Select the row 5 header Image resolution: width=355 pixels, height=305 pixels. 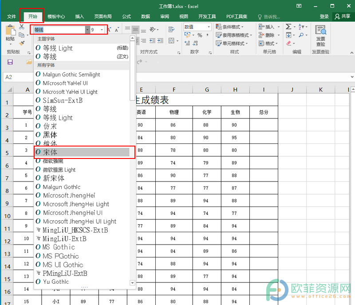[7, 150]
